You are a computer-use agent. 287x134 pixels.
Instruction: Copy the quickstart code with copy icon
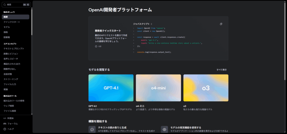pos(221,24)
